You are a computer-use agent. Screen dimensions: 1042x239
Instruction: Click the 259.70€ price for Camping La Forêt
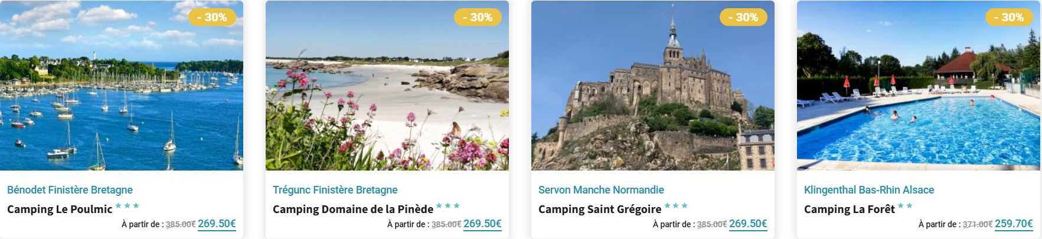point(1014,224)
